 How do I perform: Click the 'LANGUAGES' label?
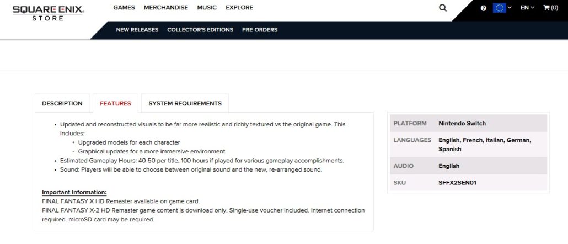[412, 140]
